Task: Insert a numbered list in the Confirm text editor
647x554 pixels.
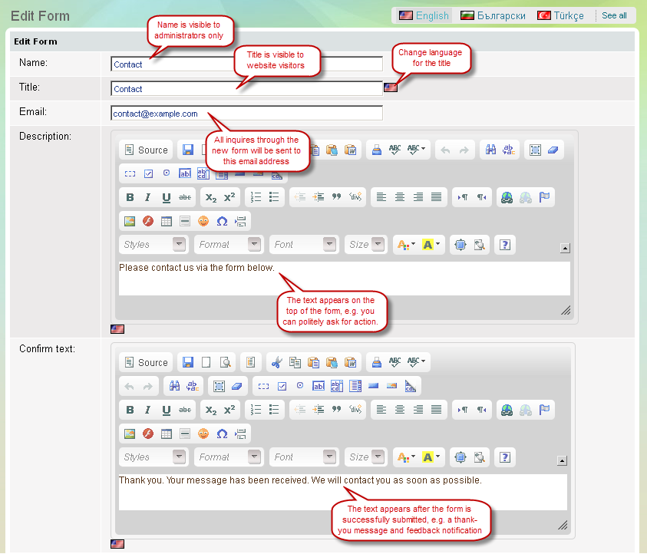Action: [256, 410]
